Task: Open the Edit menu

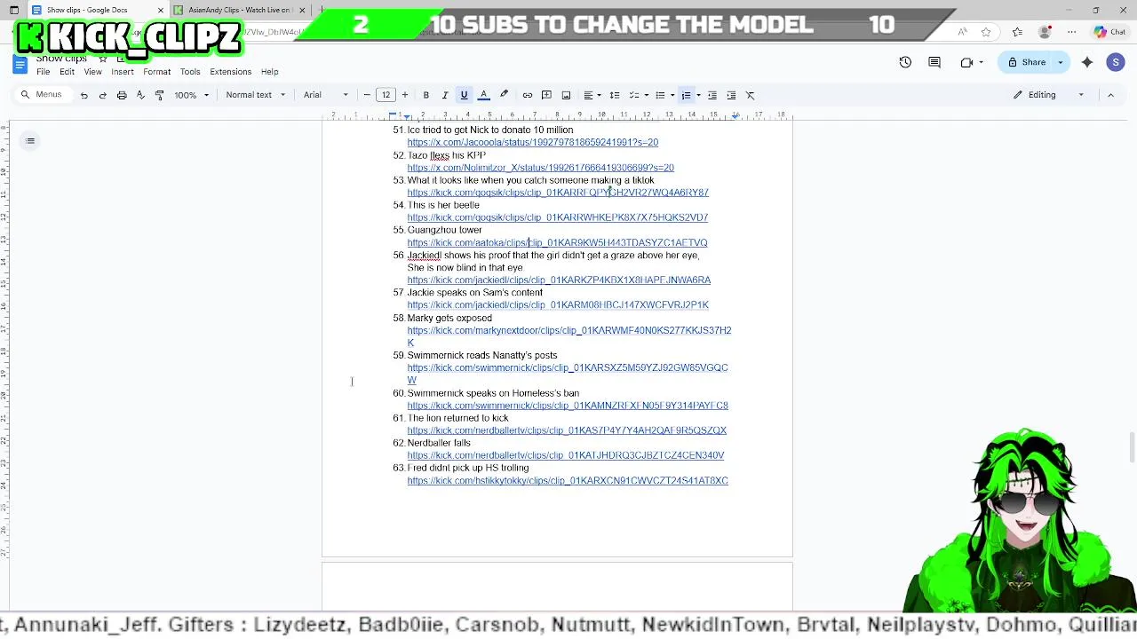Action: [x=67, y=72]
